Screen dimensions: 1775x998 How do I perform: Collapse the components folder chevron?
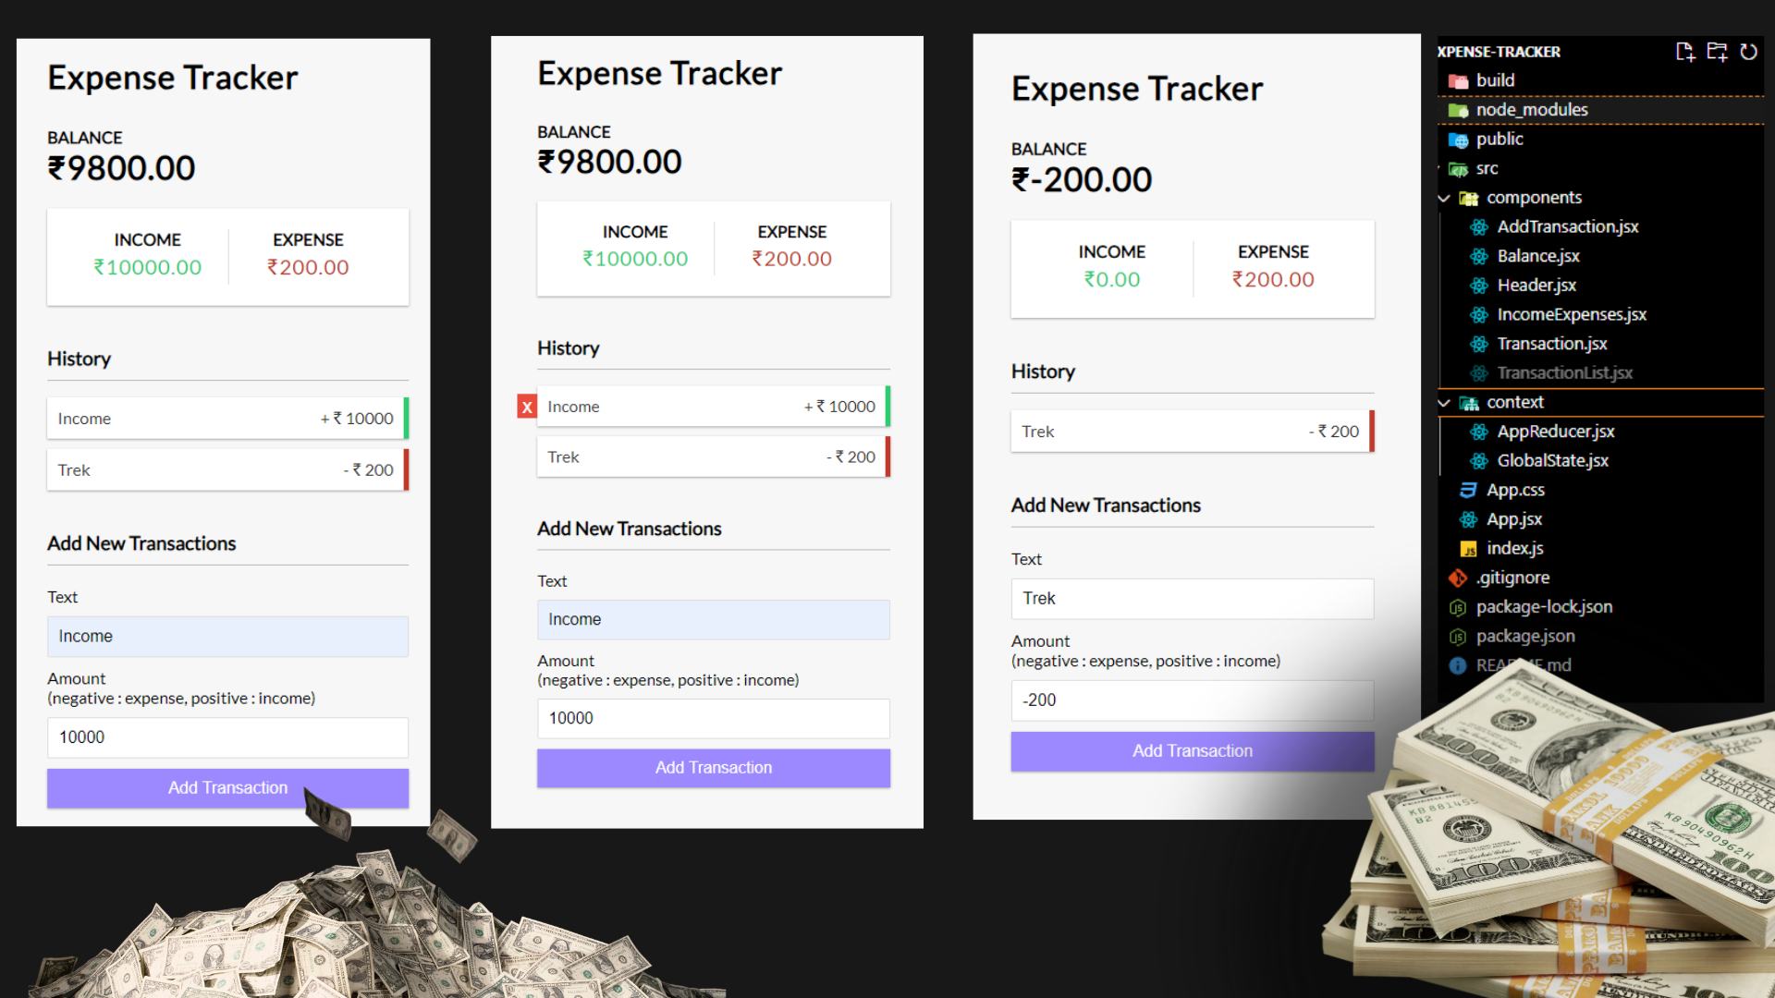coord(1444,198)
